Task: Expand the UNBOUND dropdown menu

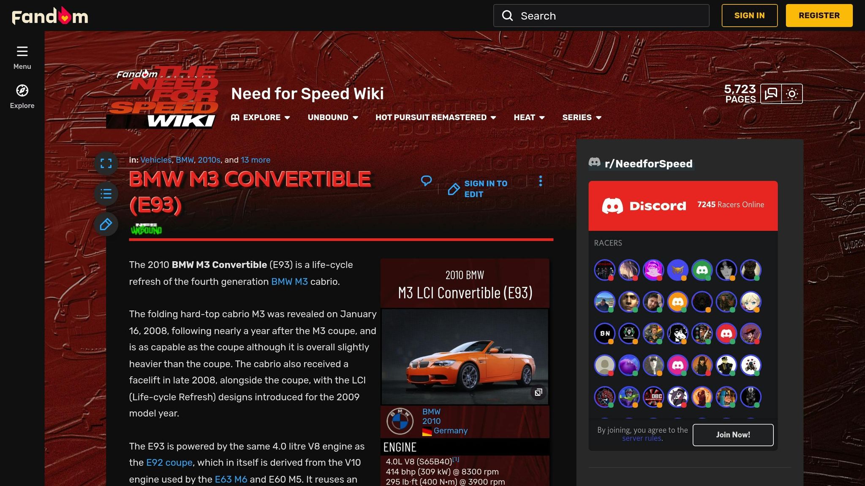Action: [333, 117]
